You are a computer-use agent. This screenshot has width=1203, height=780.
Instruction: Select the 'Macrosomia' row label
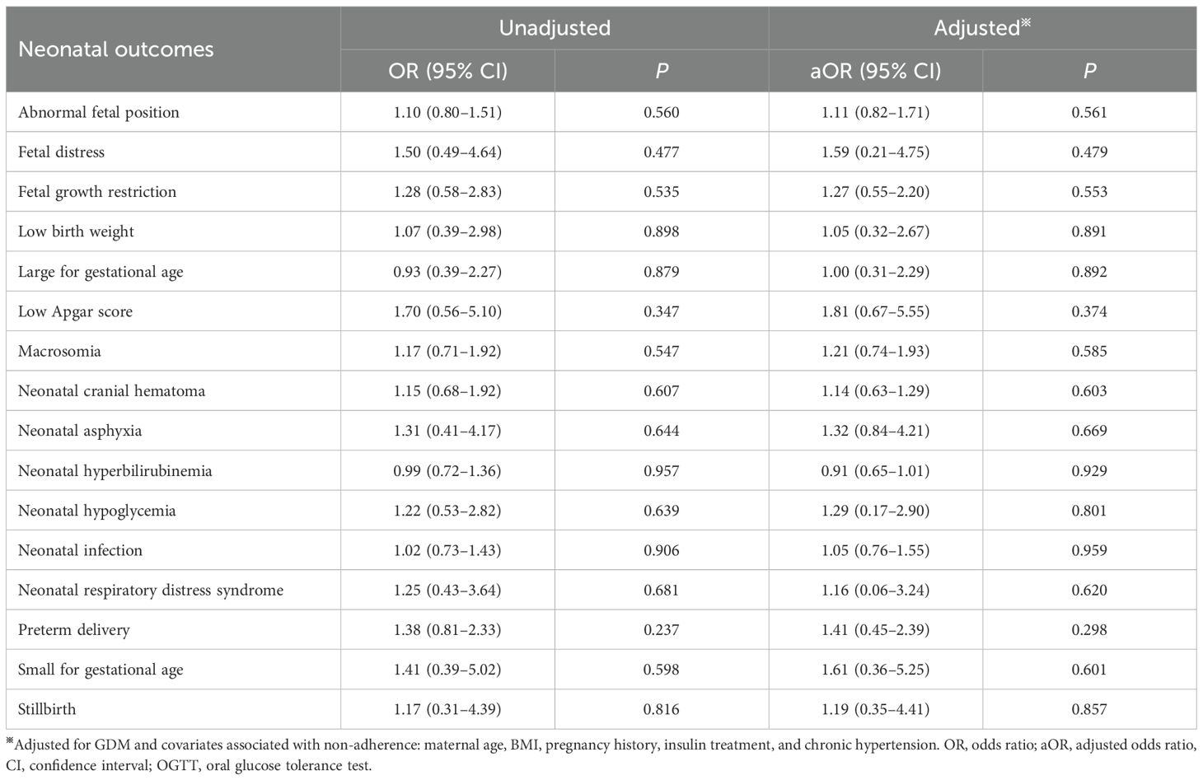[59, 351]
